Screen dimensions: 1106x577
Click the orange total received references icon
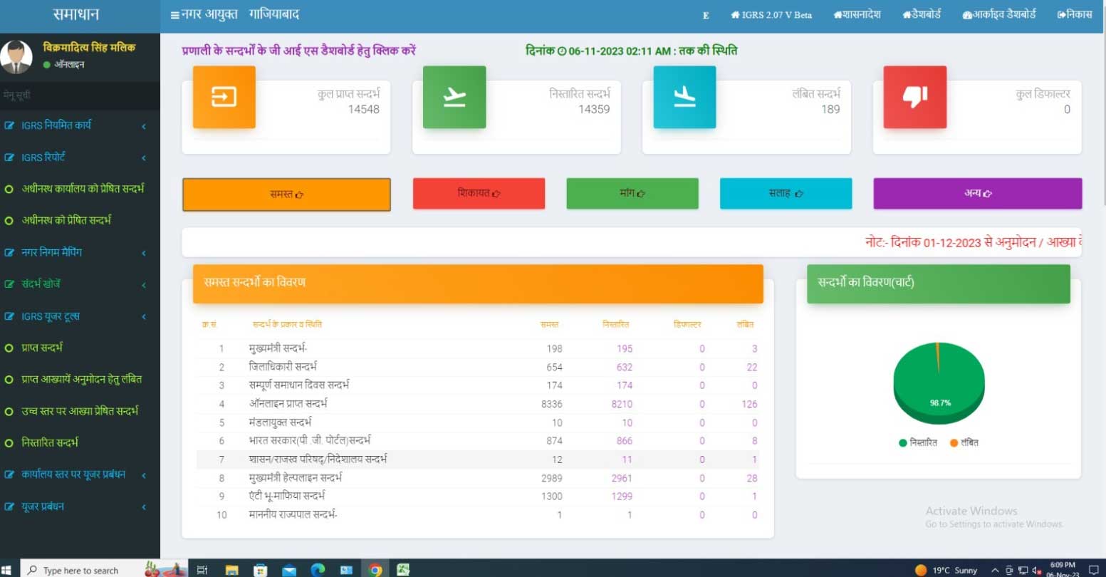point(224,97)
